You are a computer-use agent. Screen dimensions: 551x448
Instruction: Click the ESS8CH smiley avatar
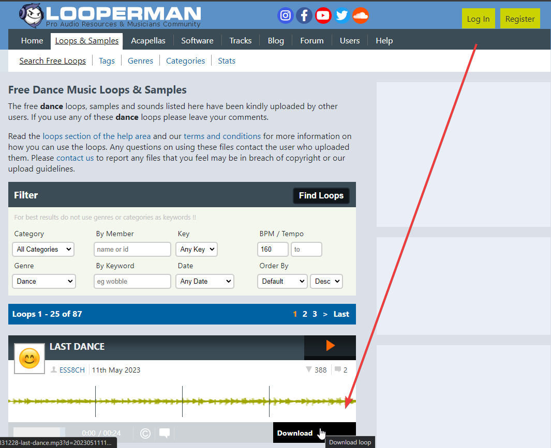click(x=29, y=359)
